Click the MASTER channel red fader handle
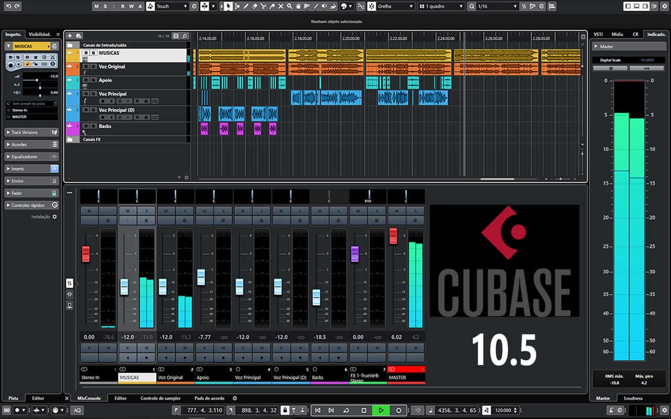 click(393, 236)
